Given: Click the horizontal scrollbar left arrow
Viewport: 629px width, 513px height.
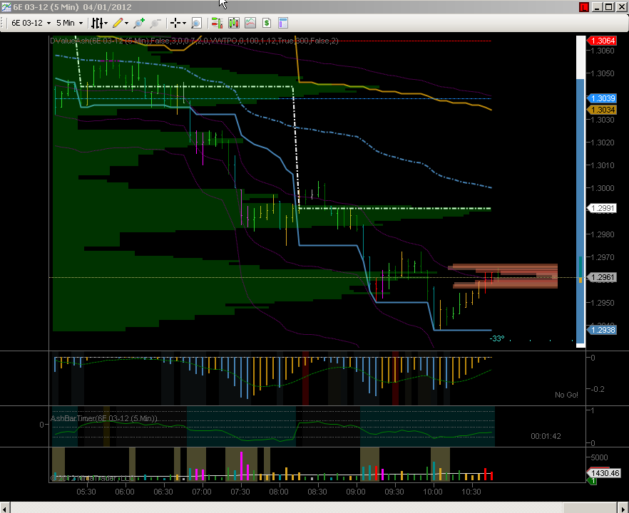Looking at the screenshot, I should click(x=4, y=507).
